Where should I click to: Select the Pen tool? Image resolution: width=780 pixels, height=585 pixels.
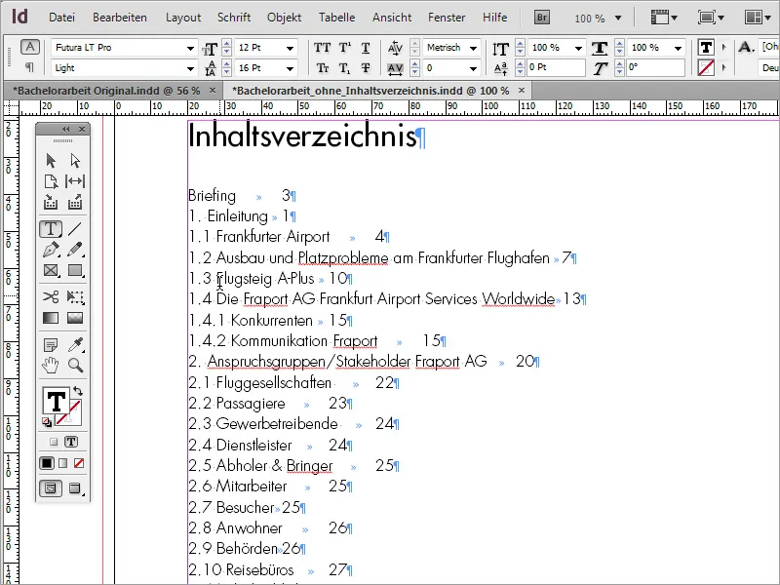click(51, 250)
